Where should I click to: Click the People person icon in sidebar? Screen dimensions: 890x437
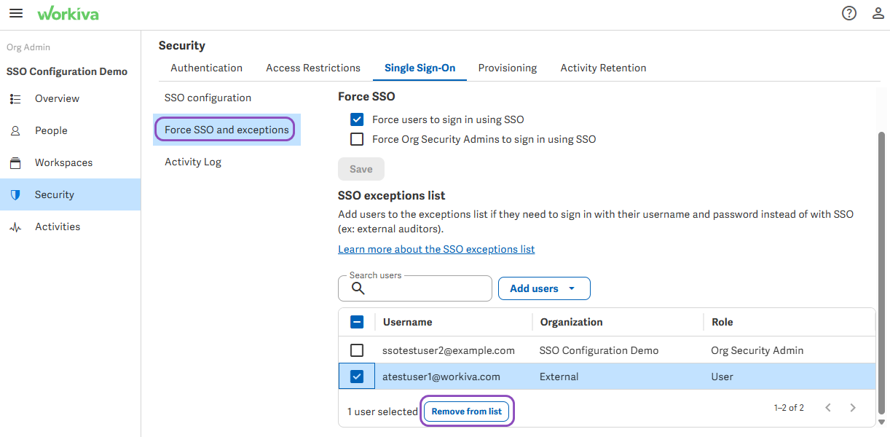point(15,131)
